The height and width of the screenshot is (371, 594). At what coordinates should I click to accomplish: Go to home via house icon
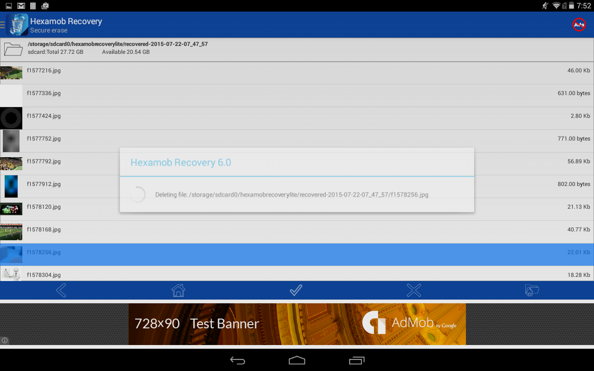tap(178, 290)
